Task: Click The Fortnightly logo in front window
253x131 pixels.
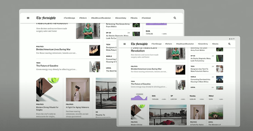Action: pos(139,44)
